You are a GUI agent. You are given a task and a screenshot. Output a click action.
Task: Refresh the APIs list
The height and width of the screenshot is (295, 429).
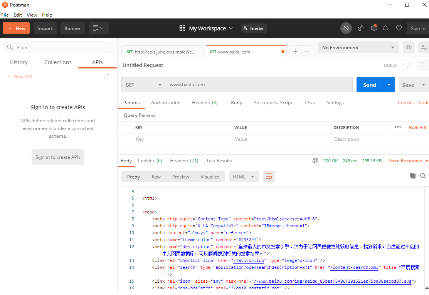coord(106,76)
